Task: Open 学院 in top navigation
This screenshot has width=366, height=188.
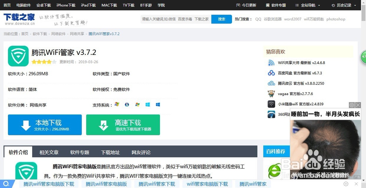Action: pyautogui.click(x=161, y=5)
